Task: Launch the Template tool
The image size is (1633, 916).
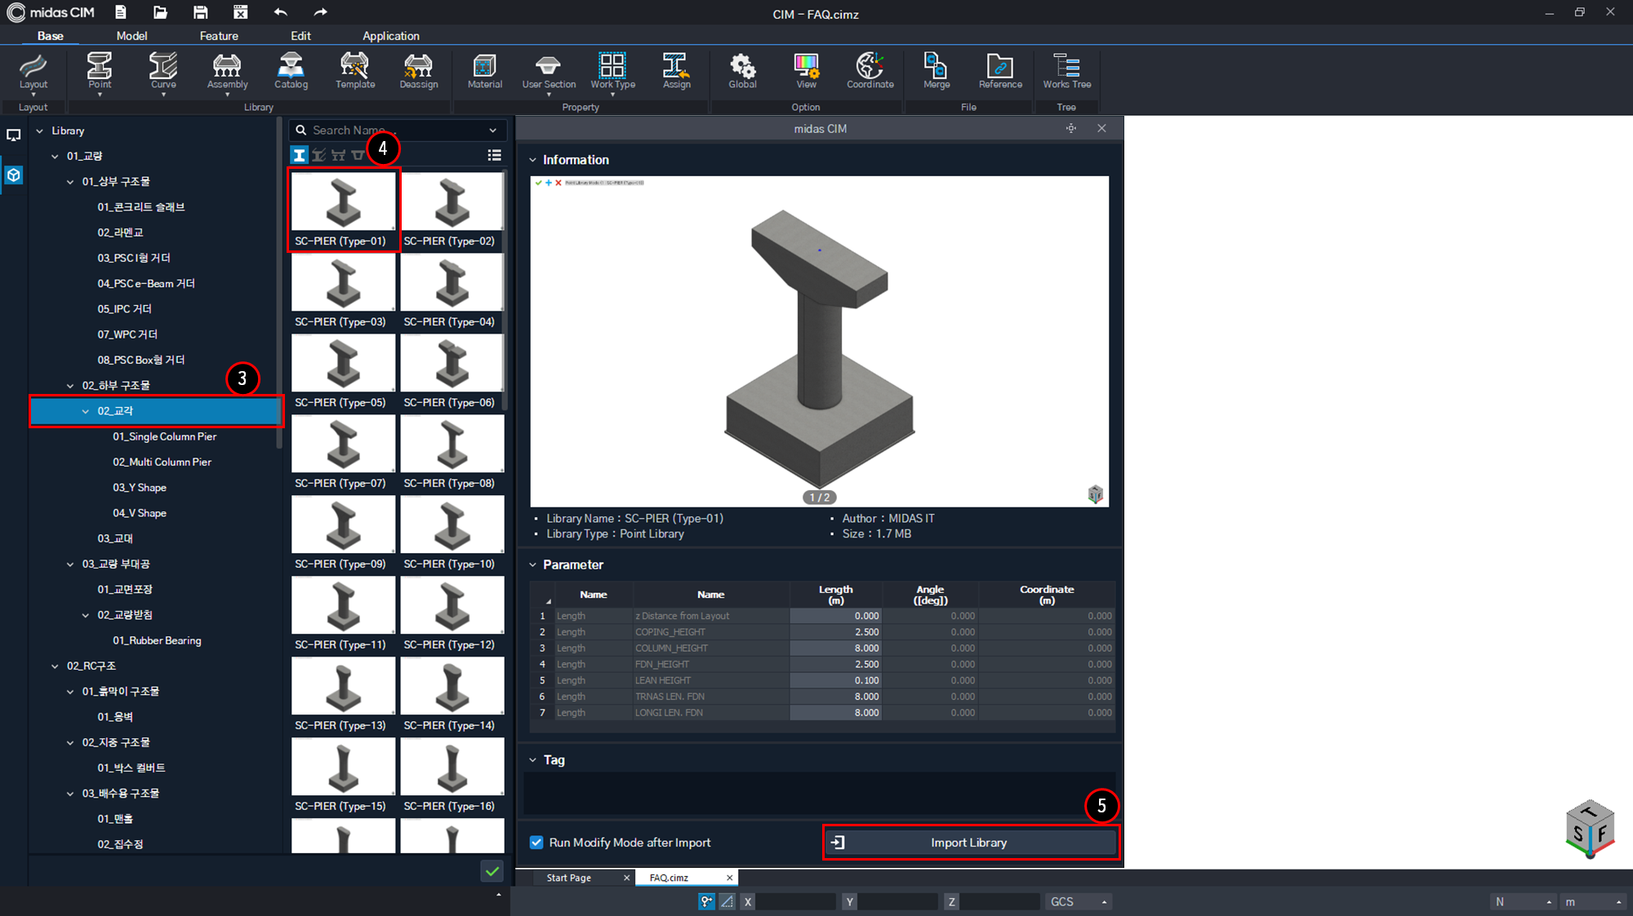Action: 354,72
